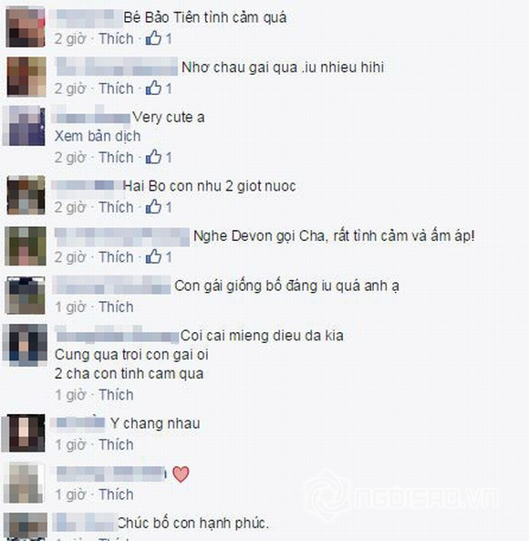Open avatar beside Con gái giống bố comment

click(25, 296)
